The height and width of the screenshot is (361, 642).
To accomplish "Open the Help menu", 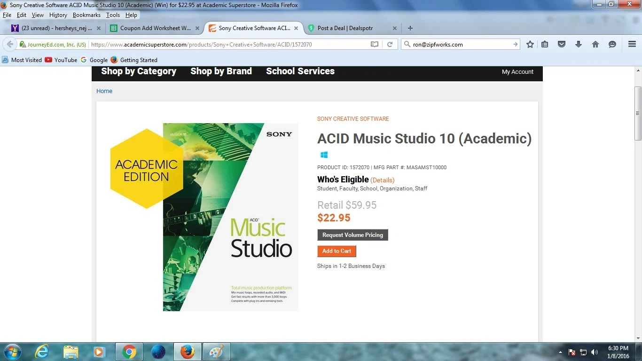I will [x=131, y=15].
